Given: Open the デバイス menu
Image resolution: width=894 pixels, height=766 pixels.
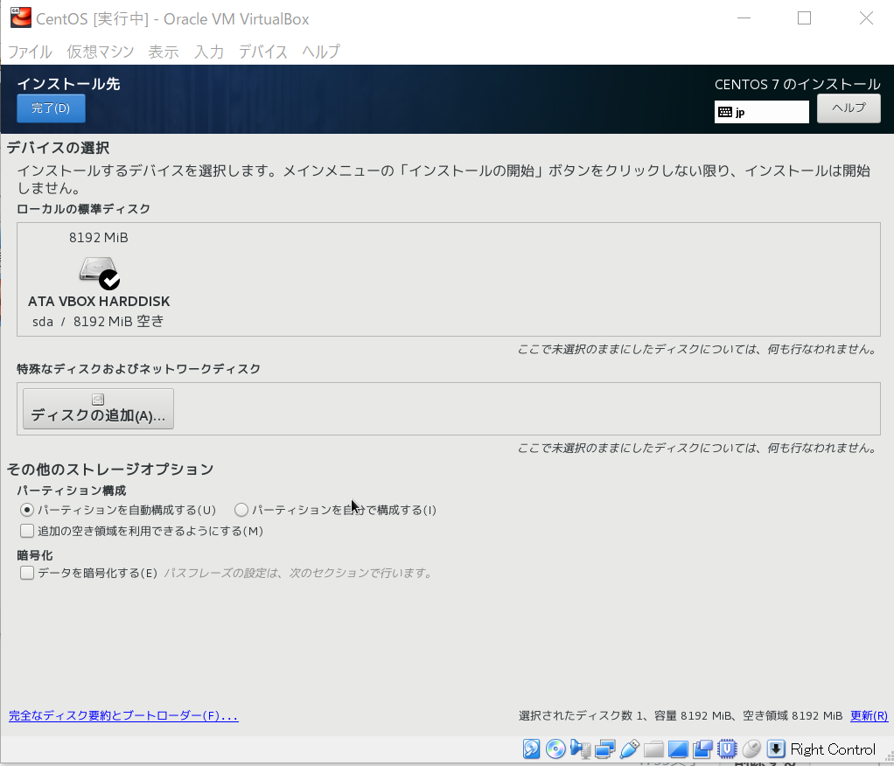Looking at the screenshot, I should (x=262, y=52).
